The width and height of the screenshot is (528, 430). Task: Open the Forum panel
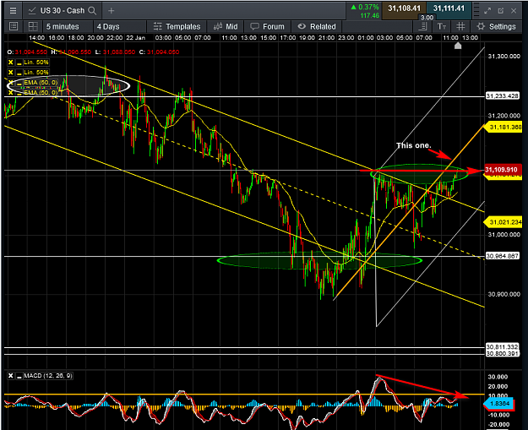[267, 26]
